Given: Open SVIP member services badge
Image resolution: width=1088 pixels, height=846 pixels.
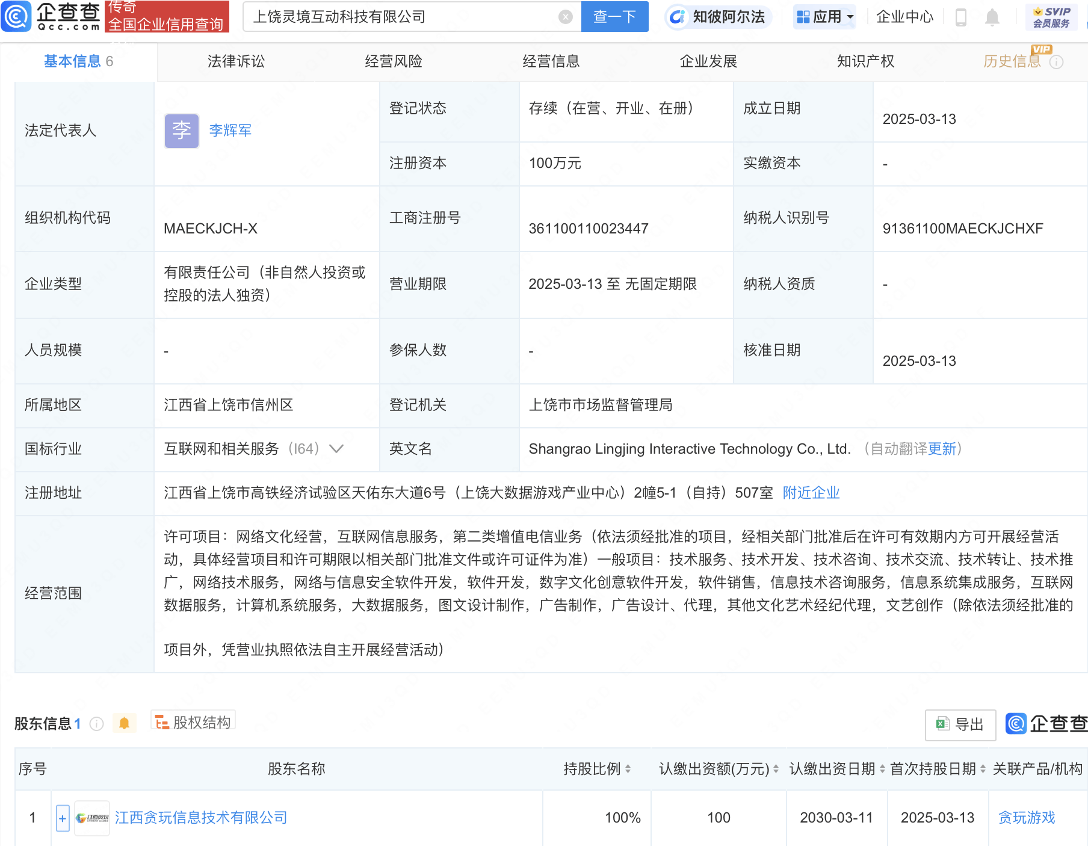Looking at the screenshot, I should pos(1051,17).
